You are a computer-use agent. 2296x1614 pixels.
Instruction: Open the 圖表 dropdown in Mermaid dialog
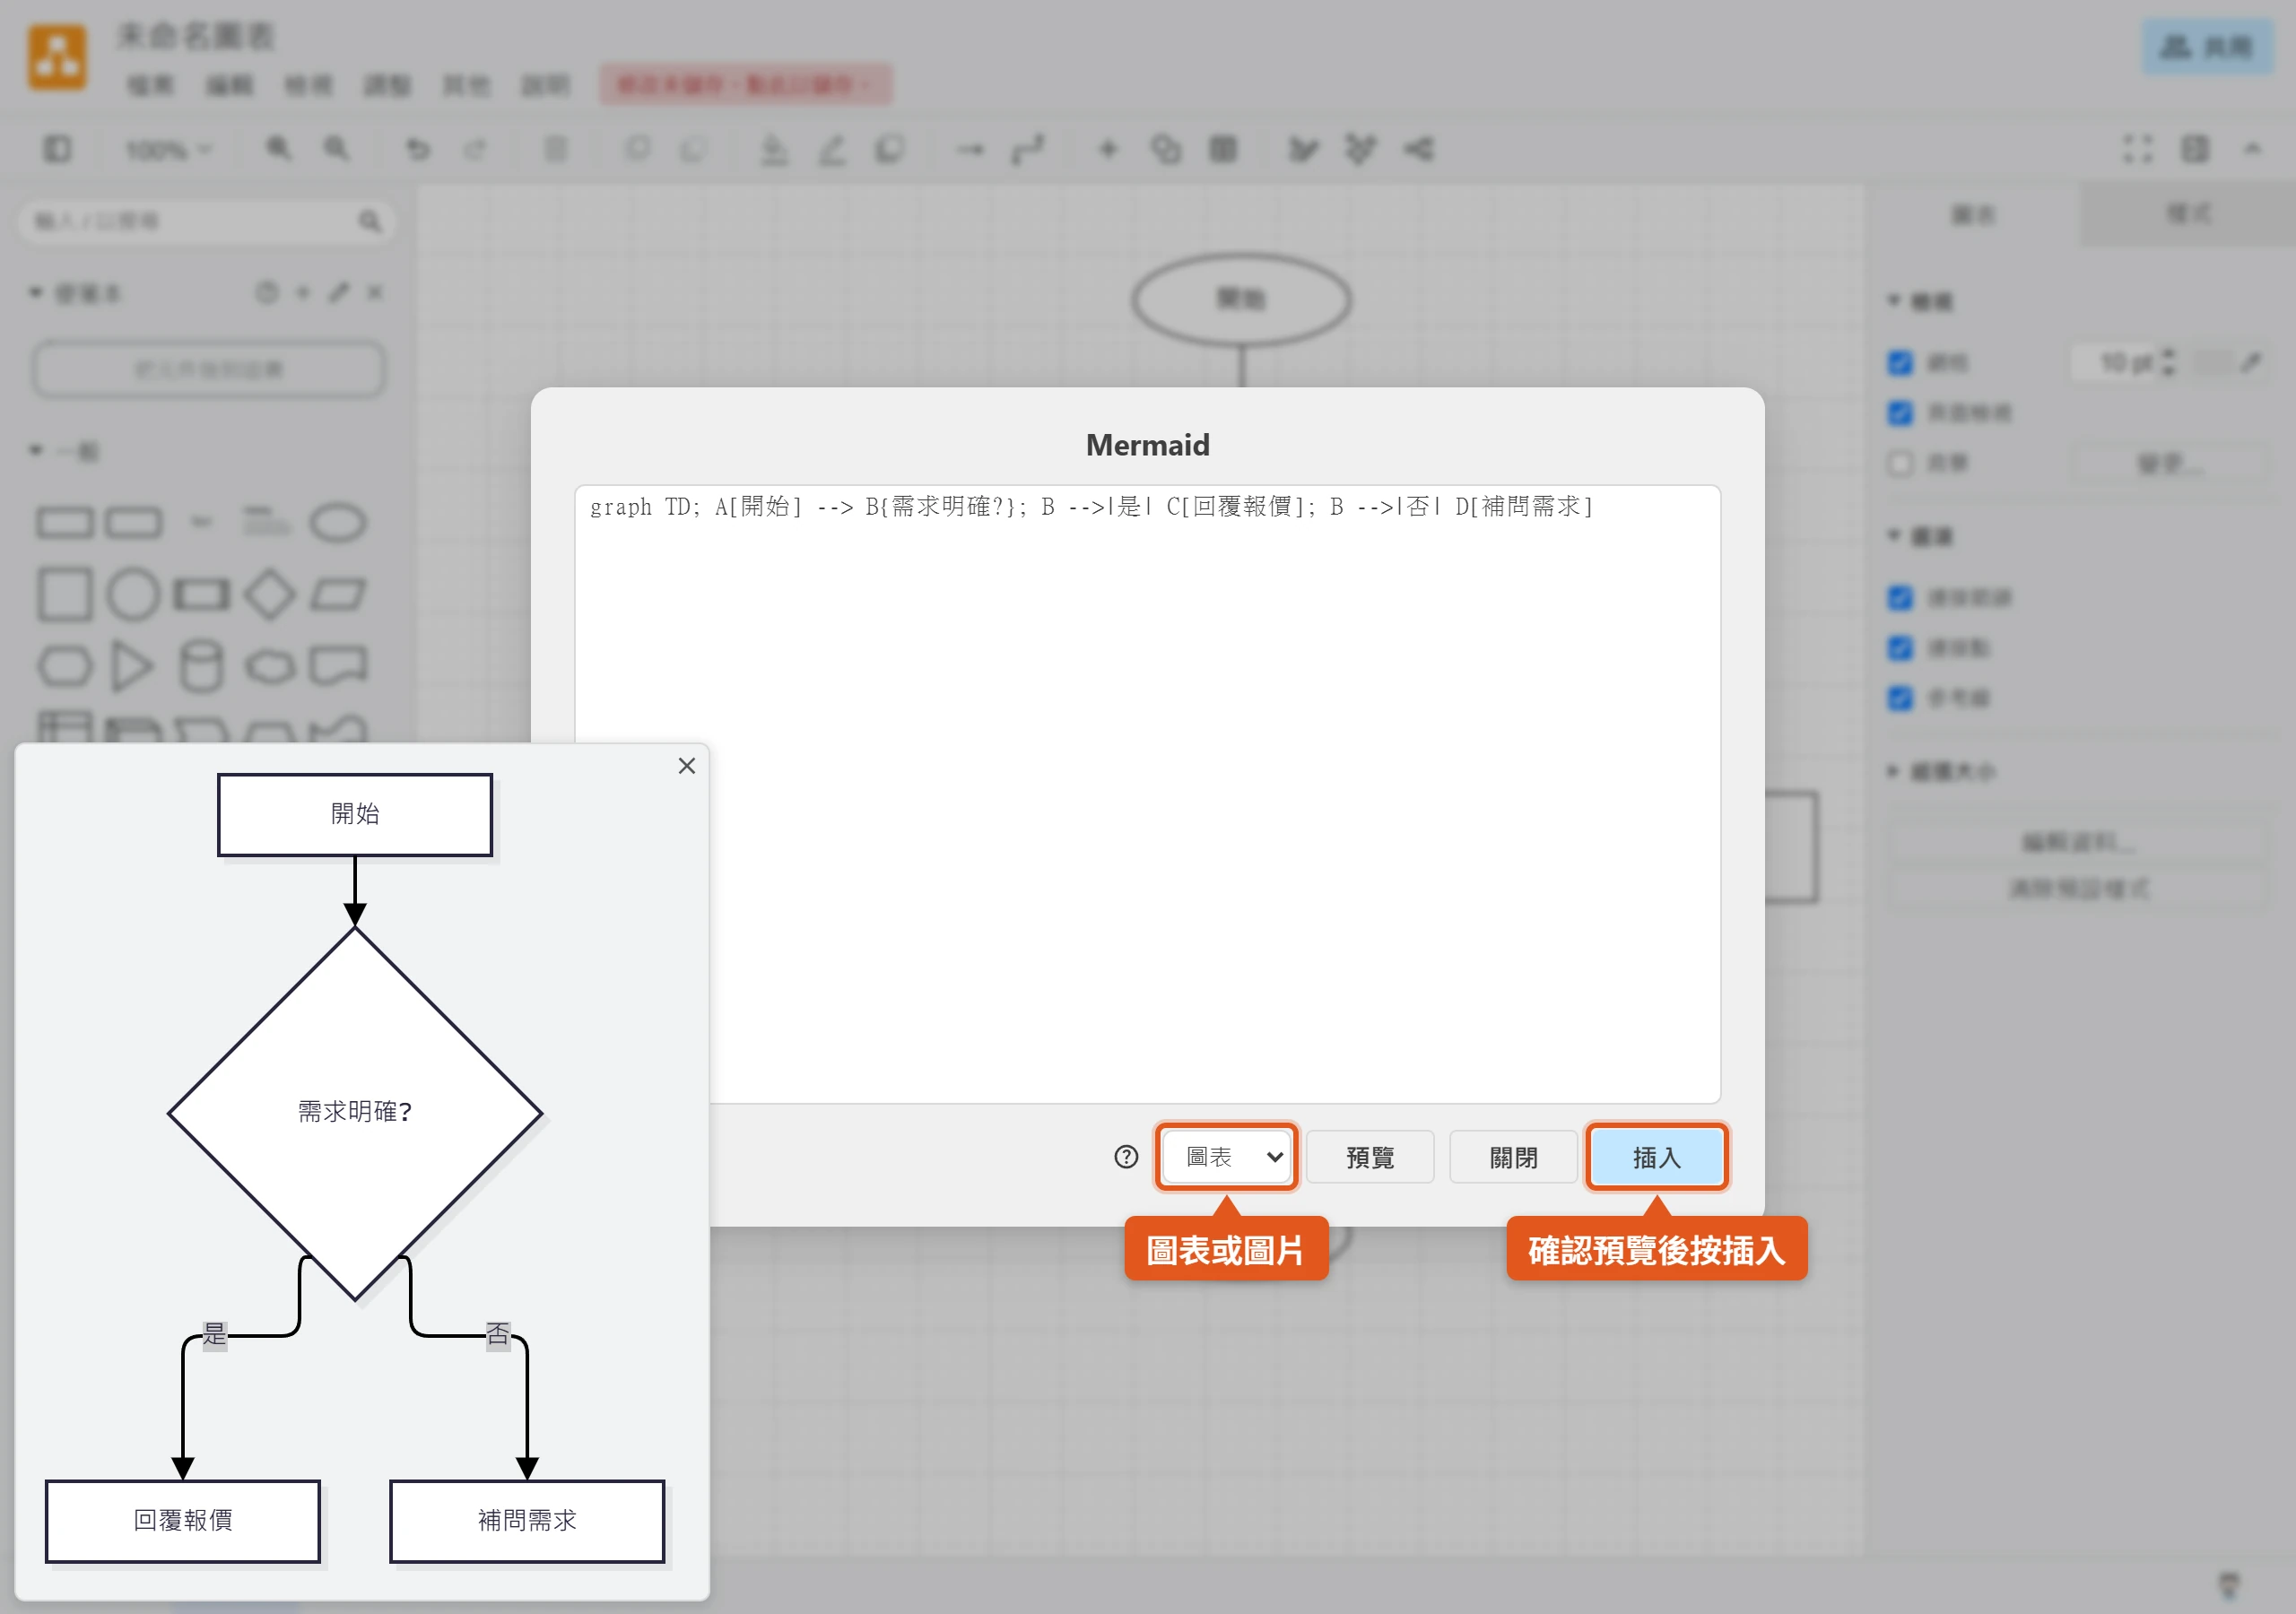1226,1157
